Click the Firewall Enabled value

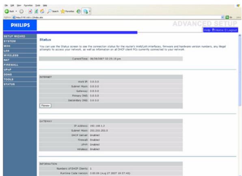click(95, 140)
